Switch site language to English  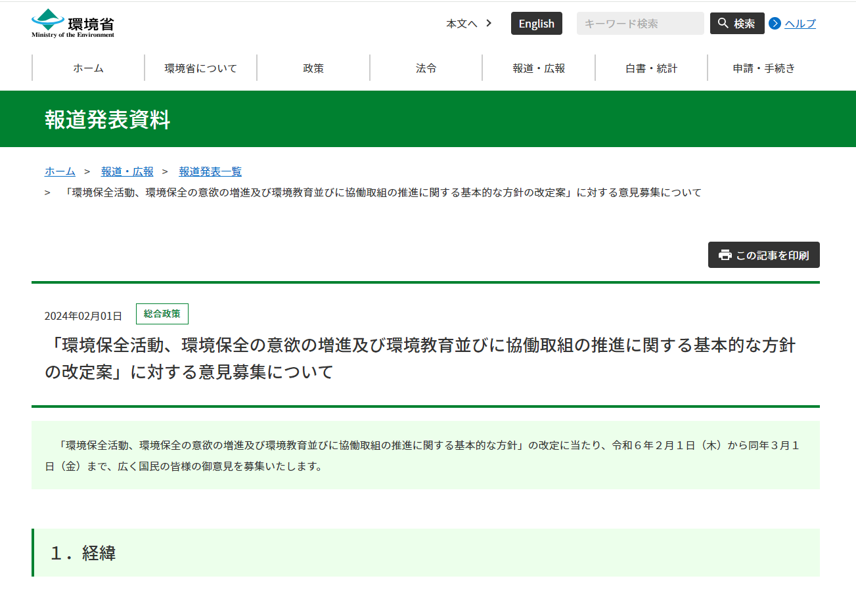tap(536, 24)
